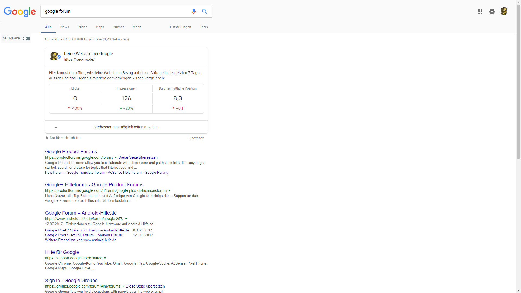Open Google+ Hilfeforum result

pos(94,185)
